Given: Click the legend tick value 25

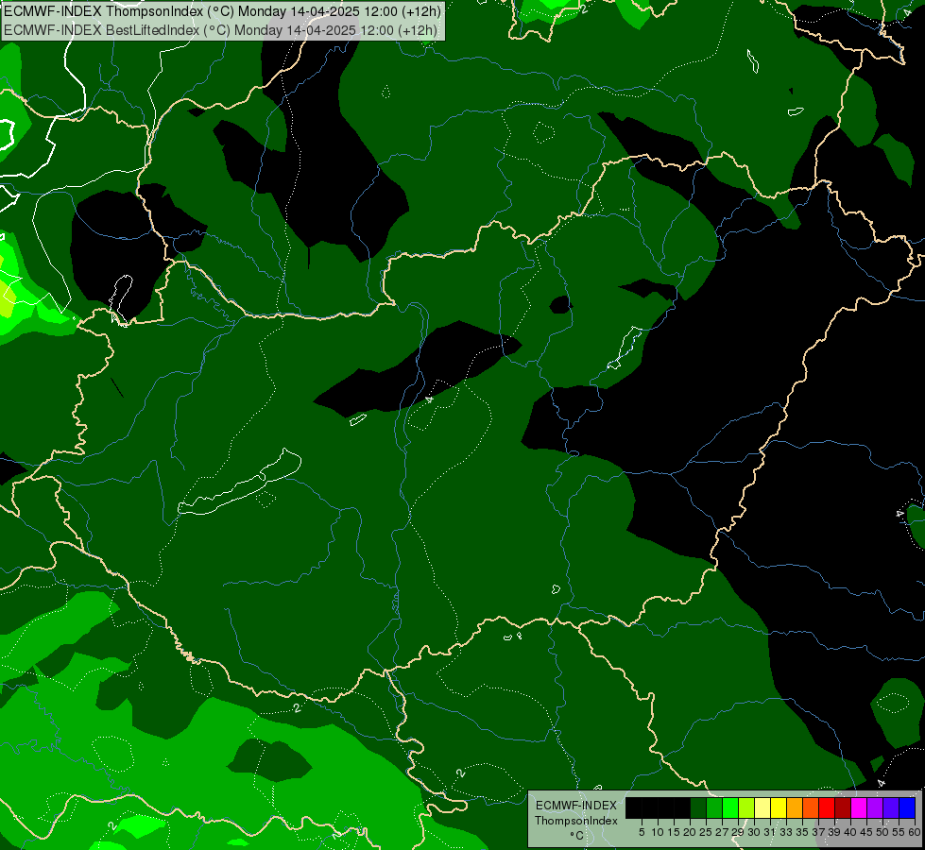Looking at the screenshot, I should 706,832.
